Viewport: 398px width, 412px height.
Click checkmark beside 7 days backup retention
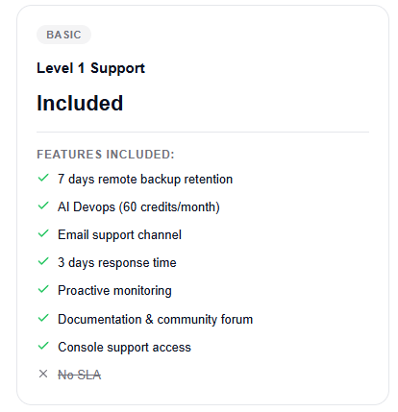pos(43,178)
